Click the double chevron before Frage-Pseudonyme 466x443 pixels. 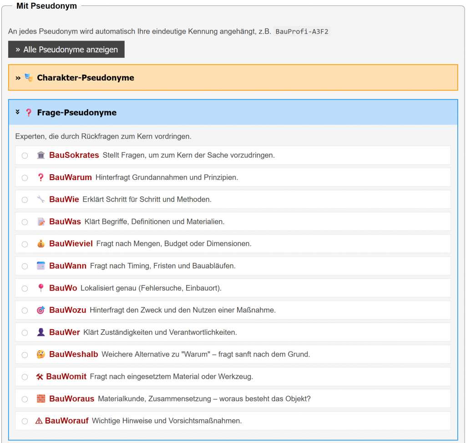click(x=18, y=112)
